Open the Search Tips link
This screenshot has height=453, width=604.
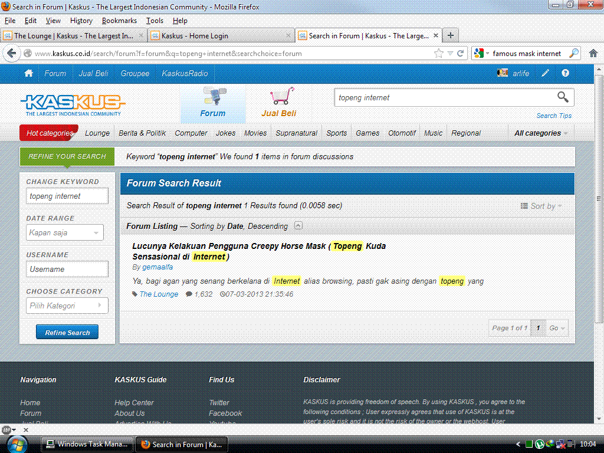pyautogui.click(x=553, y=116)
